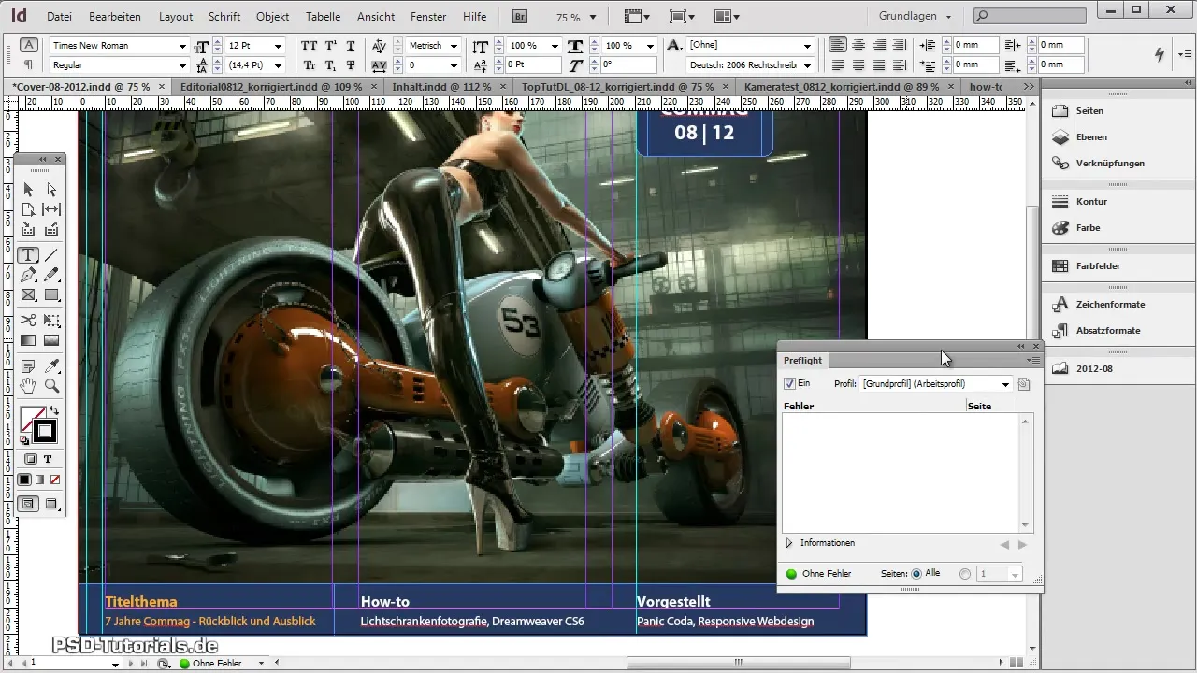Open the Datei menu
This screenshot has height=673, width=1197.
coord(59,17)
